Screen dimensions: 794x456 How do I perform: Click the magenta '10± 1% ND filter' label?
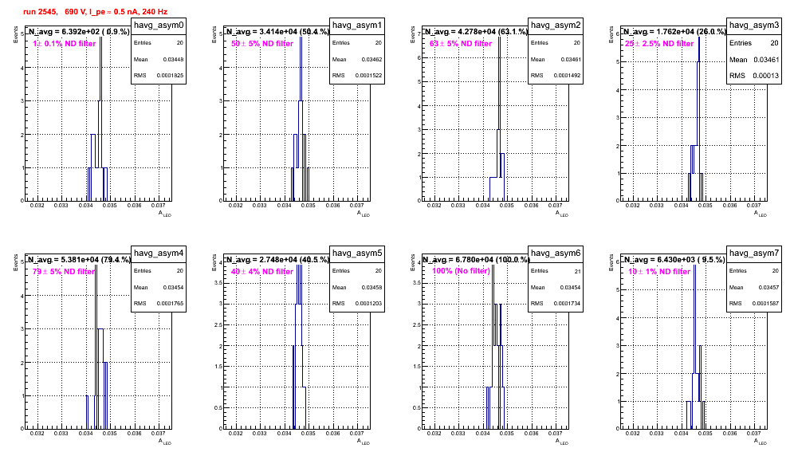pos(659,272)
